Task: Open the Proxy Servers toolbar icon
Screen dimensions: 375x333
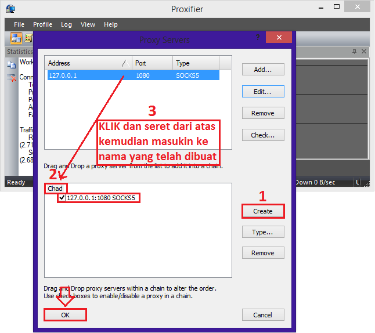Action: [16, 38]
